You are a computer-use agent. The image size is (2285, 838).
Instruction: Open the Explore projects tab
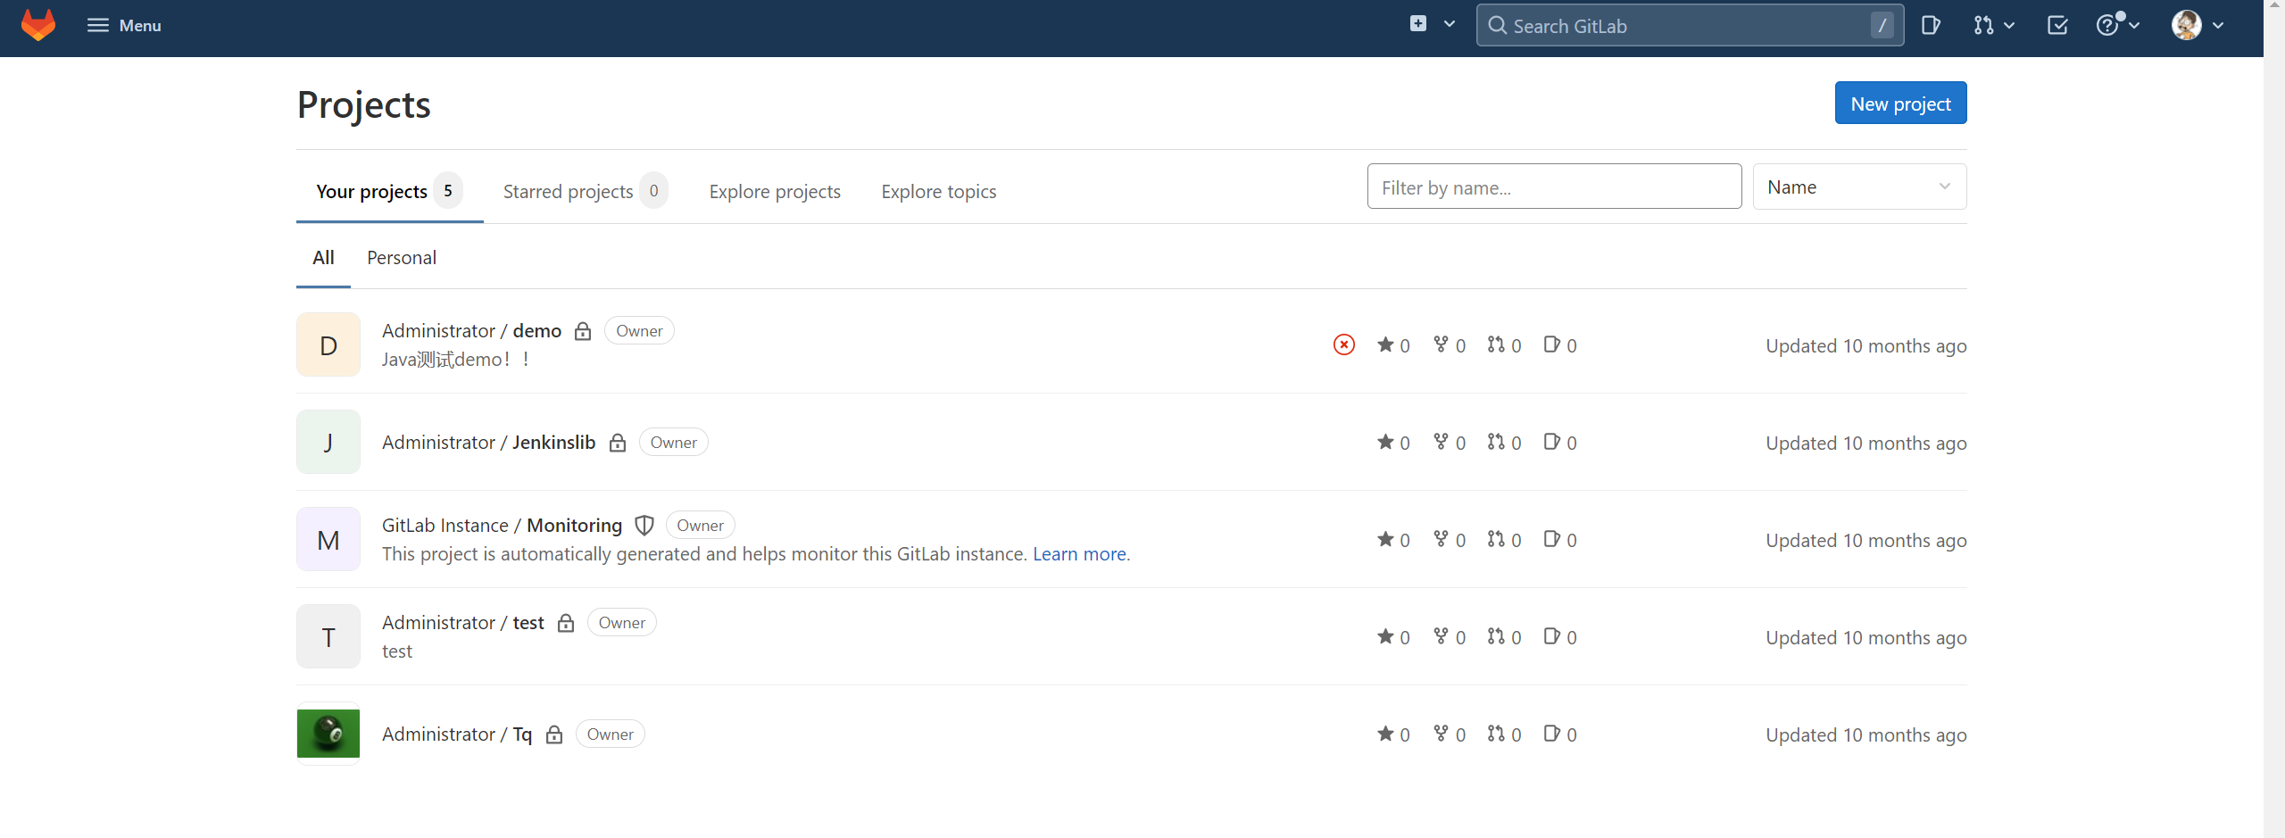click(x=775, y=191)
